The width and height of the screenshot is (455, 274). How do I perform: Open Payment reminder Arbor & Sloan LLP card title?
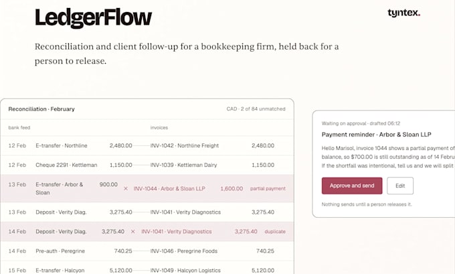(376, 135)
